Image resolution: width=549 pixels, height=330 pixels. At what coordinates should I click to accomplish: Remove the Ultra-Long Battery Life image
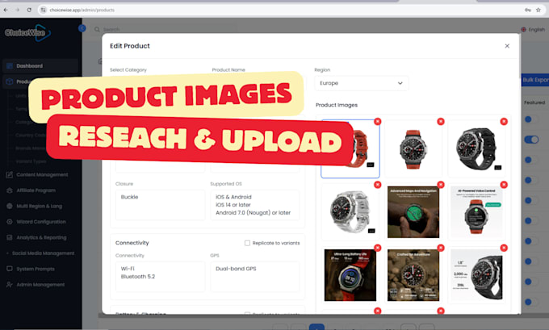coord(378,248)
